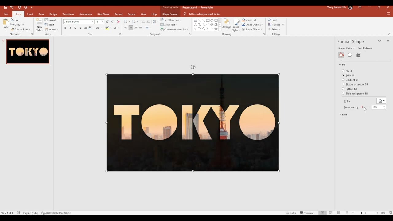Click the Transparency slider

coord(365,107)
